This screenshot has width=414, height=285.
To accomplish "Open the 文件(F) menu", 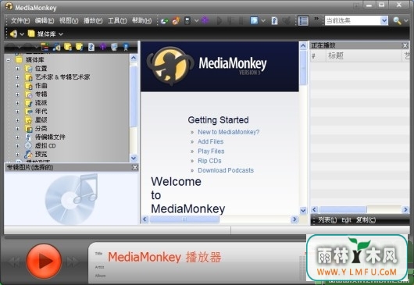I will click(x=20, y=20).
